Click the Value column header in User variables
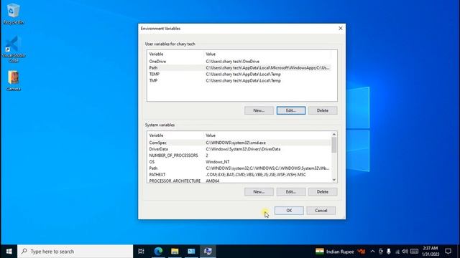 point(267,54)
